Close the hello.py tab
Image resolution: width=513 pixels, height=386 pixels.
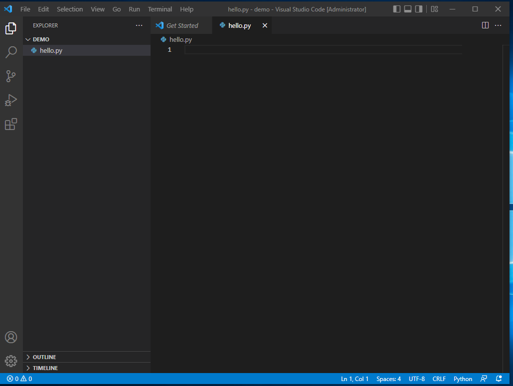point(265,25)
